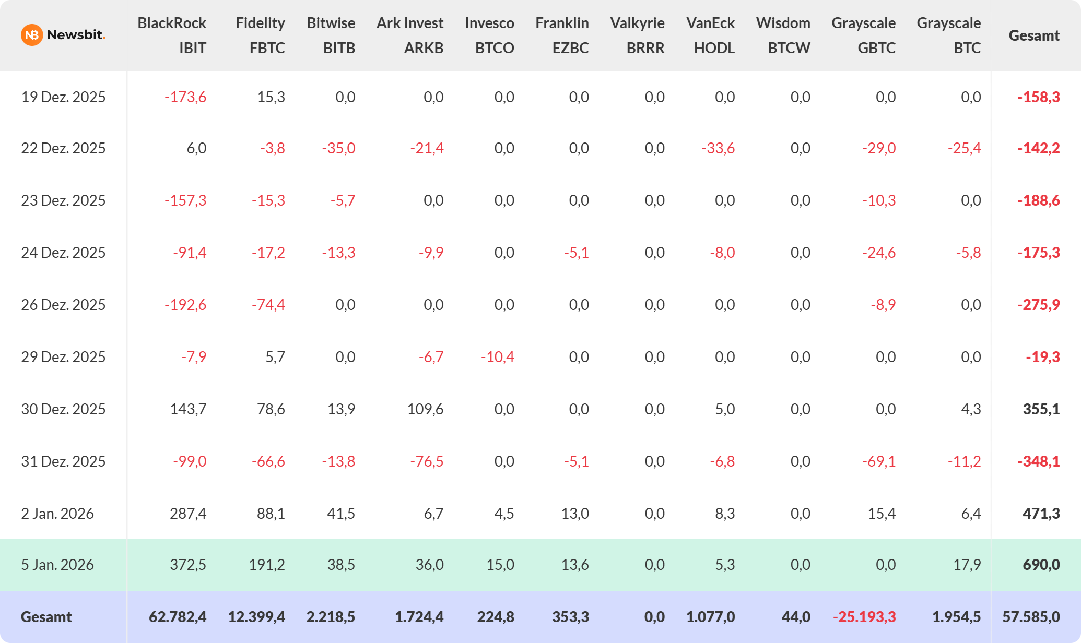Select the Invesco BTCO column header
The image size is (1081, 643).
489,35
